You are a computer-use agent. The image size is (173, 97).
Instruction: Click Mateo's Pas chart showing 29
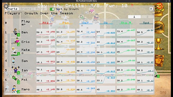(66, 51)
